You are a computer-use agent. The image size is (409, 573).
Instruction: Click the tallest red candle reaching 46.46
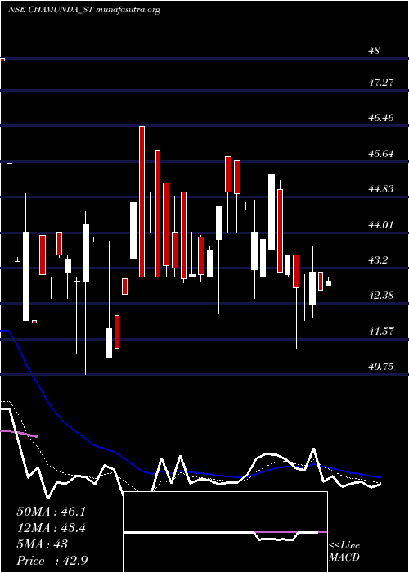pos(142,201)
